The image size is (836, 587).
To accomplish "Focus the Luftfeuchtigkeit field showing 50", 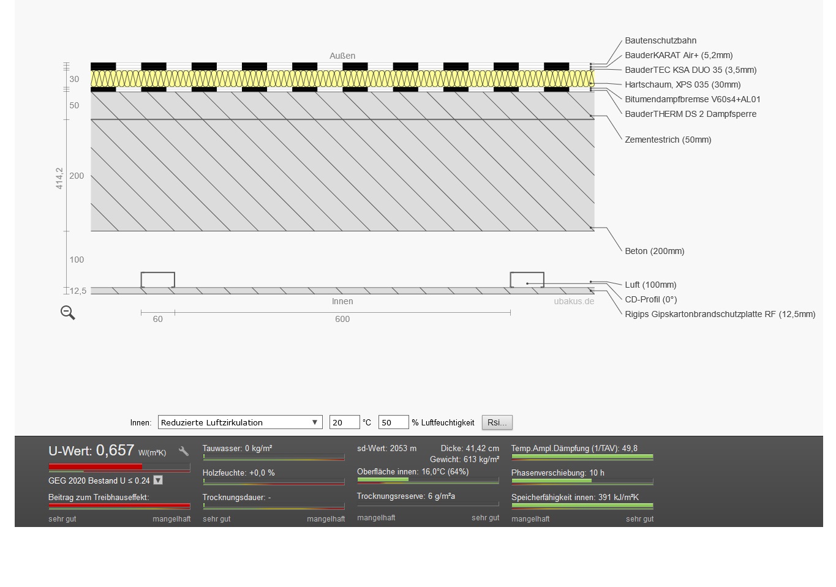I will click(x=393, y=422).
